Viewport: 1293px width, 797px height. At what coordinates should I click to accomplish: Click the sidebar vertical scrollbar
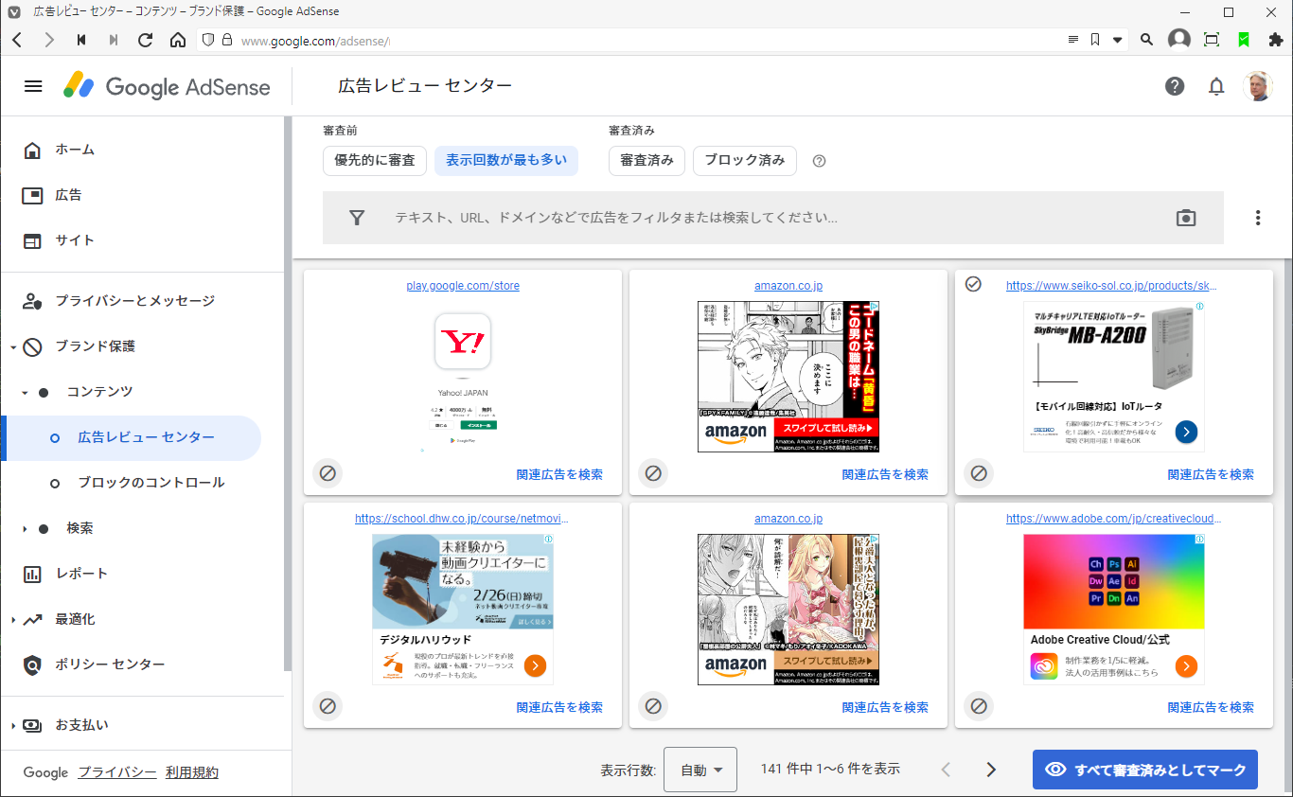coord(288,393)
